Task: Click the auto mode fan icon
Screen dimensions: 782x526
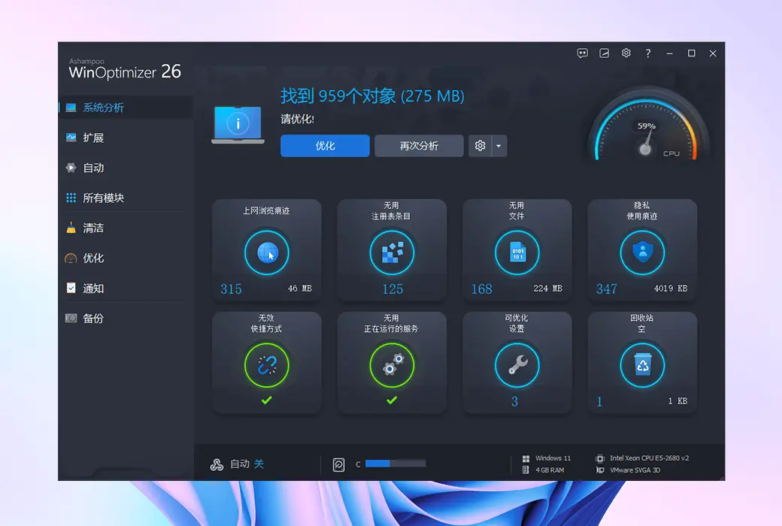Action: (x=217, y=464)
